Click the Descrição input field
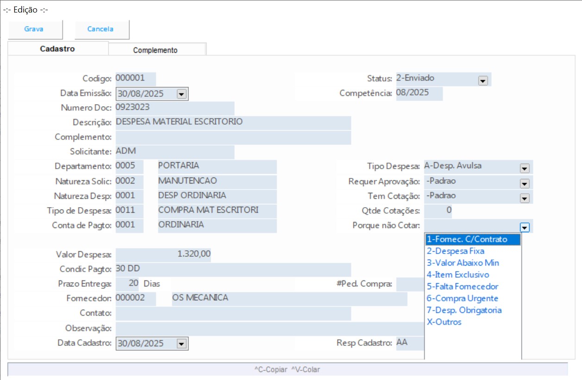582x380 pixels. [233, 123]
